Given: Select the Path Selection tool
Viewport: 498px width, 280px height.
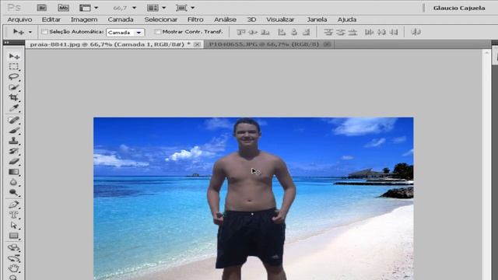Looking at the screenshot, I should pos(14,225).
